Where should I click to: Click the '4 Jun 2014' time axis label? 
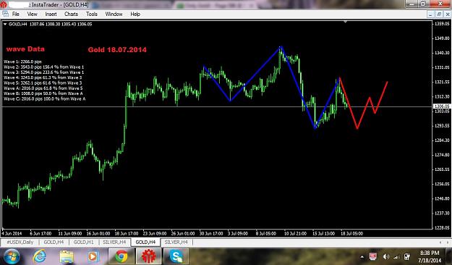12,234
